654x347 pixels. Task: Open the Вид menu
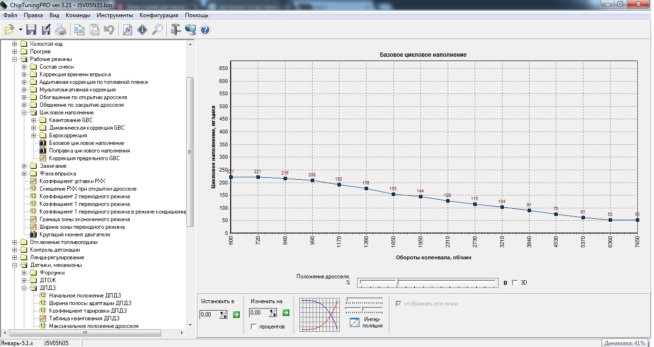point(54,15)
